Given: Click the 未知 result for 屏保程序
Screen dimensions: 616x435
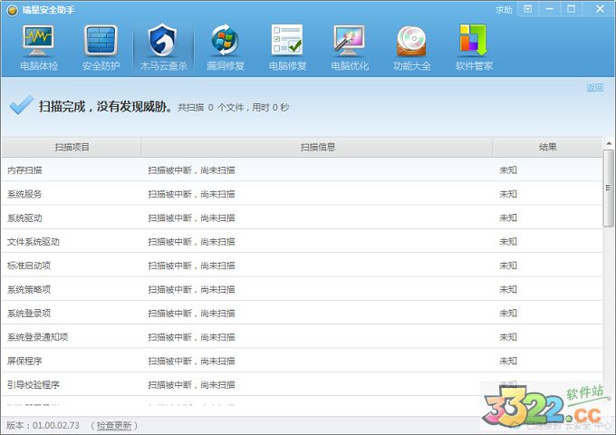Looking at the screenshot, I should [x=508, y=361].
